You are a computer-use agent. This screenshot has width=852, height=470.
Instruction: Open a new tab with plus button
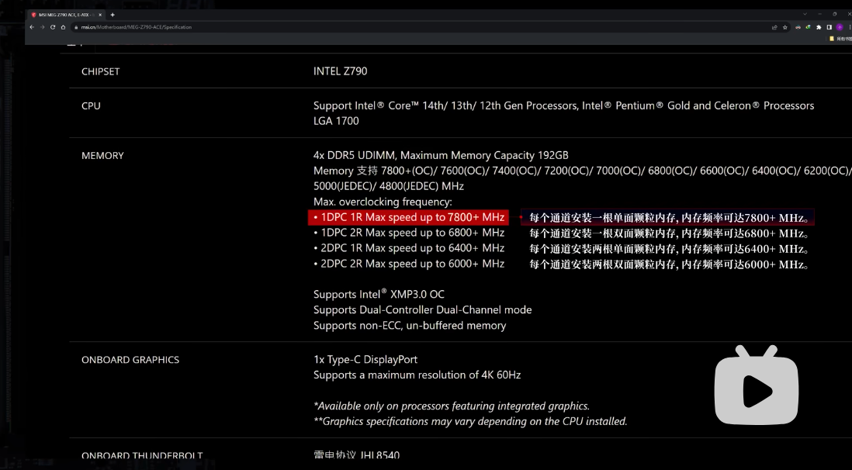[x=113, y=15]
